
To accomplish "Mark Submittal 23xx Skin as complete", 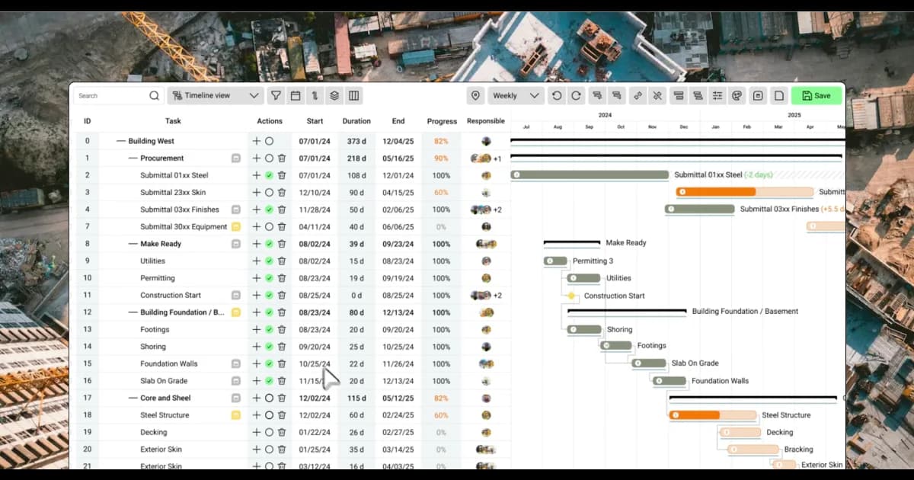I will click(269, 193).
